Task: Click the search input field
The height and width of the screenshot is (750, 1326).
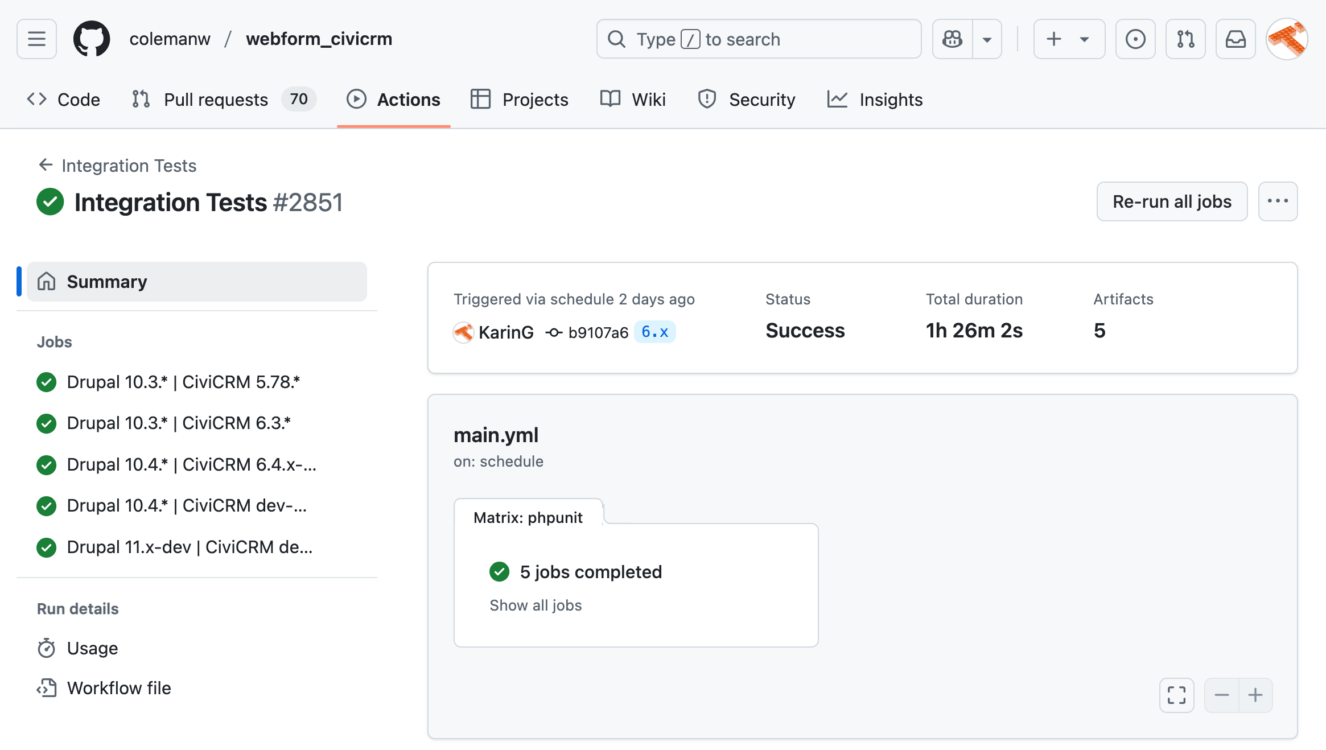Action: pos(759,39)
